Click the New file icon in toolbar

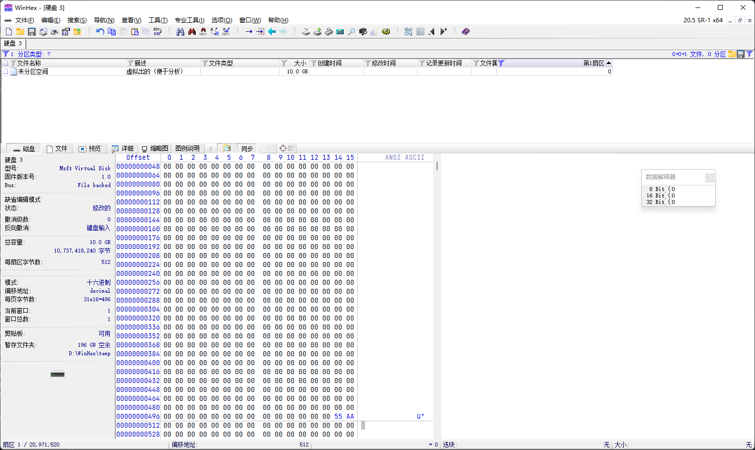(x=9, y=32)
